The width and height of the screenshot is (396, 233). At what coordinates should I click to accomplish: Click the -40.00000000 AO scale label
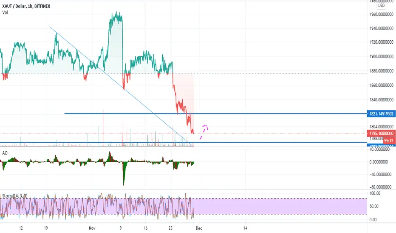coord(381,174)
